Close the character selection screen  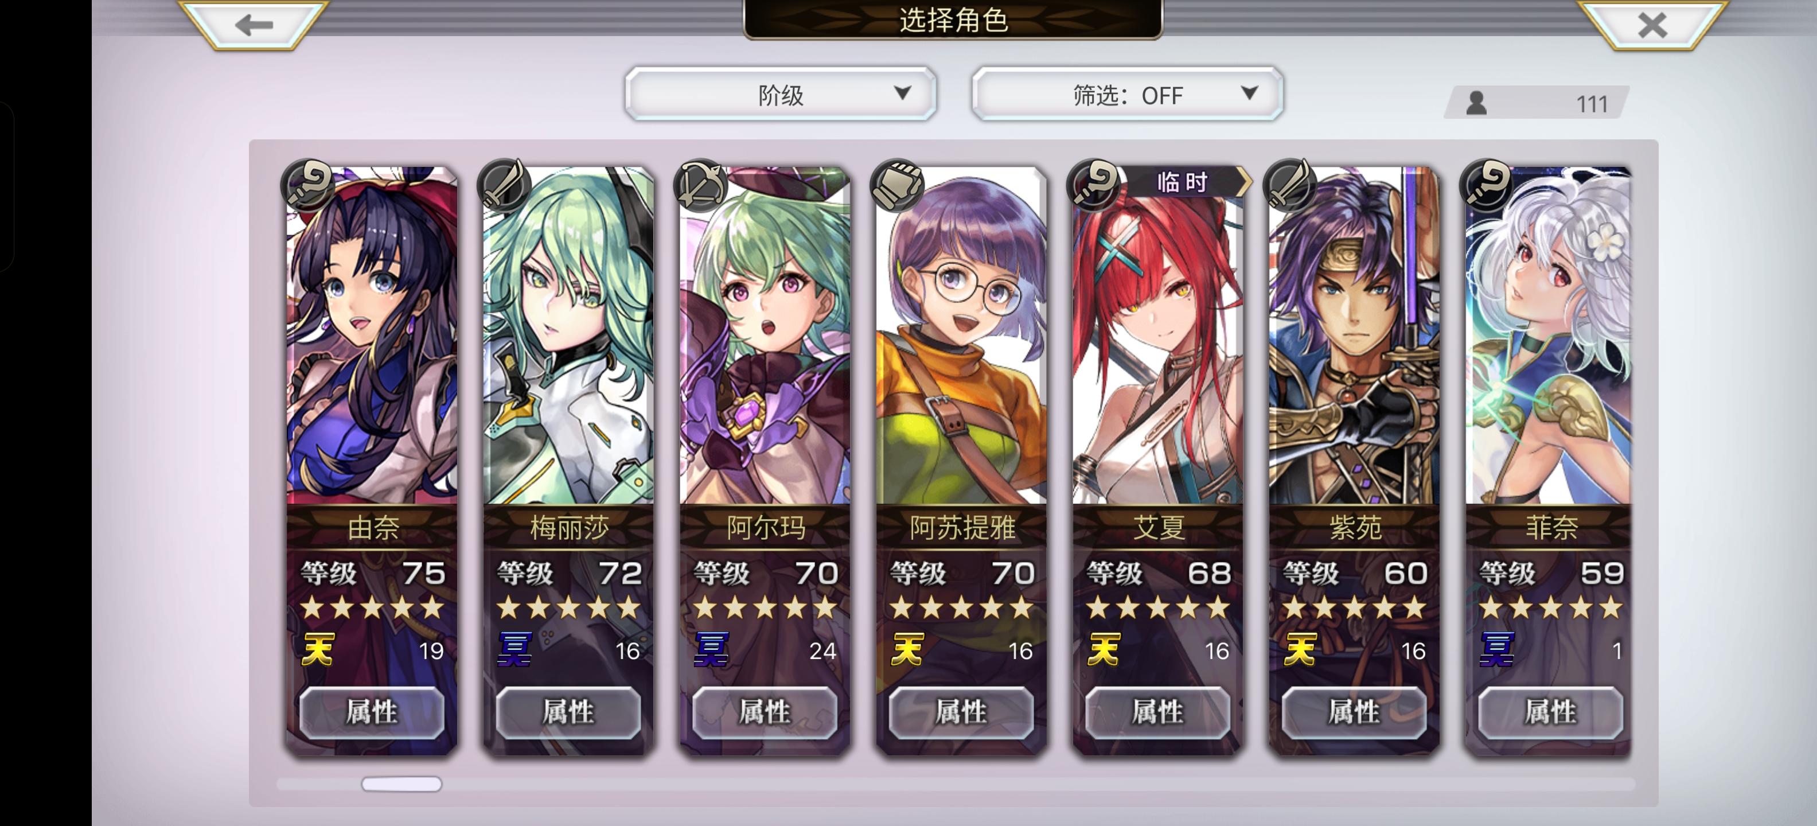coord(1652,24)
